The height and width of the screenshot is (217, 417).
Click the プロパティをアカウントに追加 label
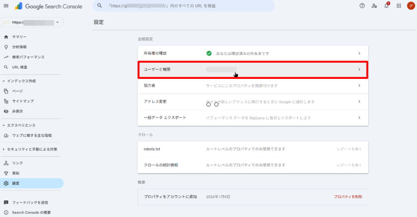[x=171, y=197]
